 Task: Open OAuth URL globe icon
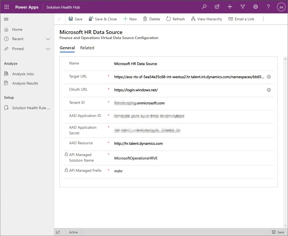(269, 90)
